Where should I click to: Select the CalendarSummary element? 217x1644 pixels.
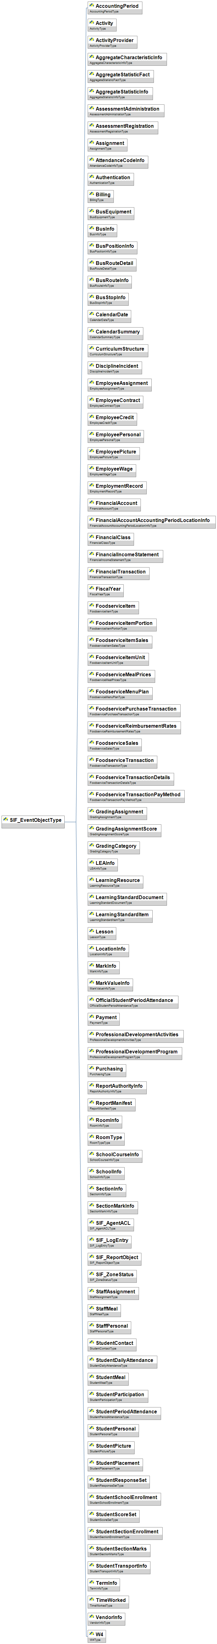coord(117,332)
